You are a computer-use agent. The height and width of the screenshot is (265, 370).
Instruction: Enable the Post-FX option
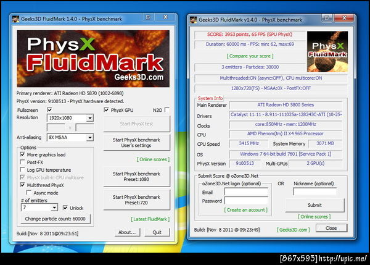point(22,162)
